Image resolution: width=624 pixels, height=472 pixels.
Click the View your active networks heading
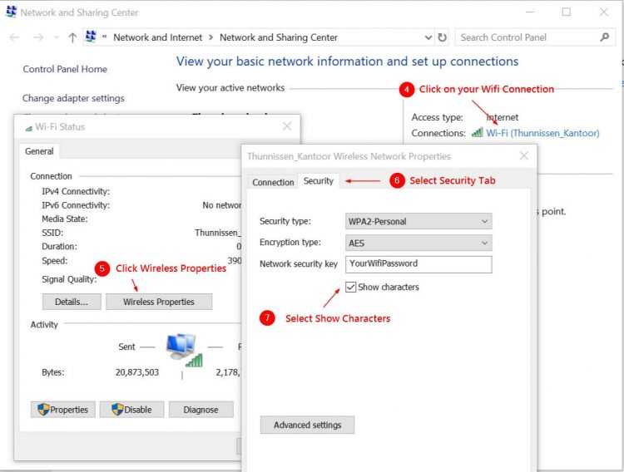point(230,88)
